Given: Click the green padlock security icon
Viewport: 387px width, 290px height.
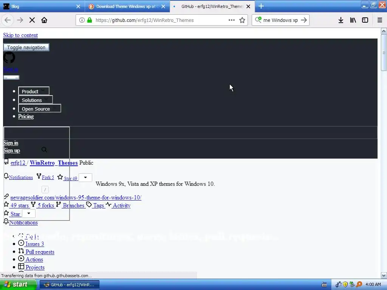Looking at the screenshot, I should tap(90, 20).
